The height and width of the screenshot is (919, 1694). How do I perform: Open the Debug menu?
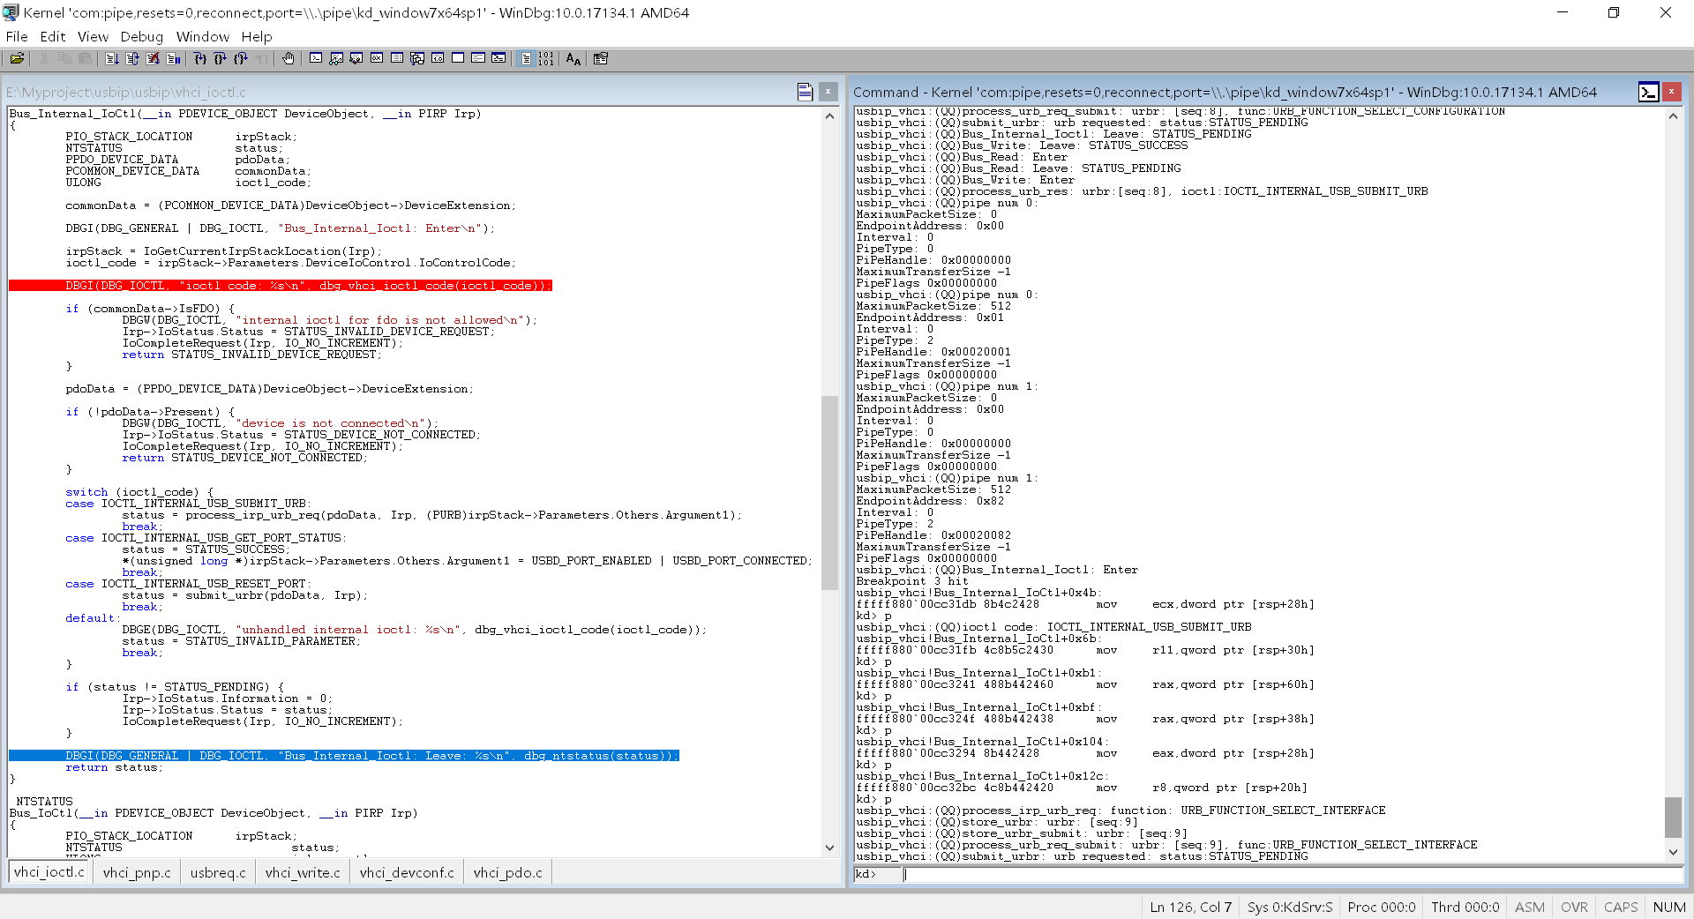click(141, 36)
